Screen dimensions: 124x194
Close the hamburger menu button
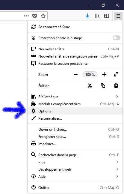(118, 16)
